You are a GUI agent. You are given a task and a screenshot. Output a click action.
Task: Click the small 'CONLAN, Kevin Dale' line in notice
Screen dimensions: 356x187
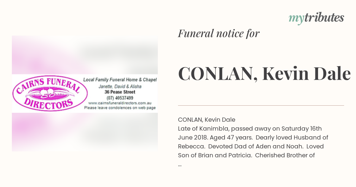tap(206, 120)
